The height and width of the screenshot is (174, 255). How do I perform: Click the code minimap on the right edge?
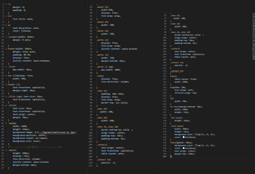coord(253,37)
